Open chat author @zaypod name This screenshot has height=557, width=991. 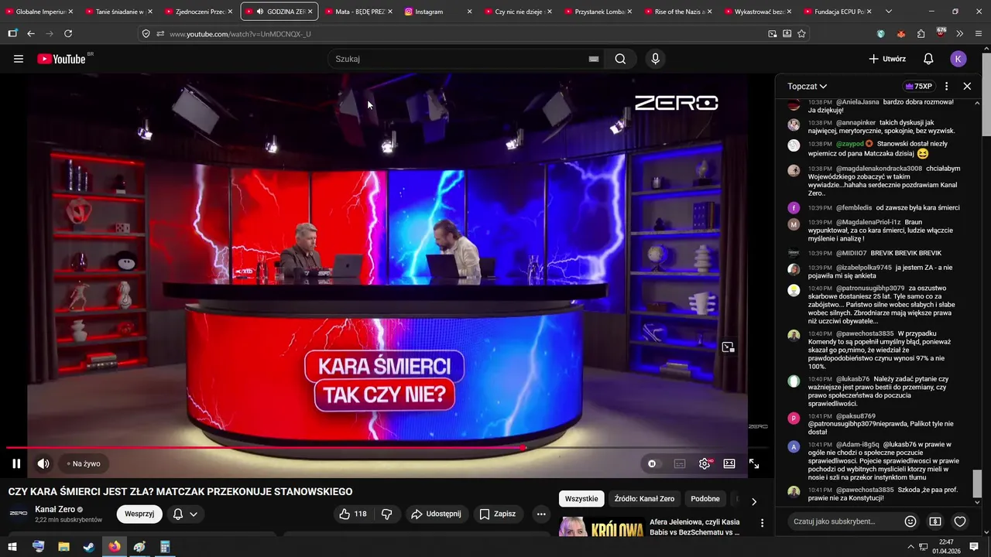pos(849,144)
